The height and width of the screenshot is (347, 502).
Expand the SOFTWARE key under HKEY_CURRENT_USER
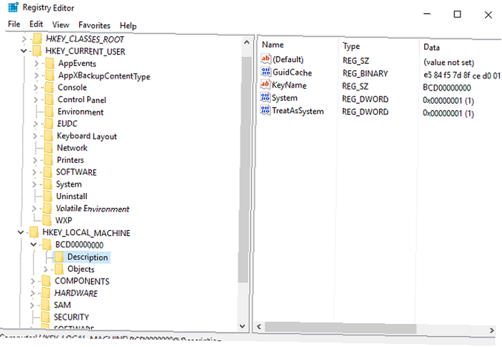34,172
